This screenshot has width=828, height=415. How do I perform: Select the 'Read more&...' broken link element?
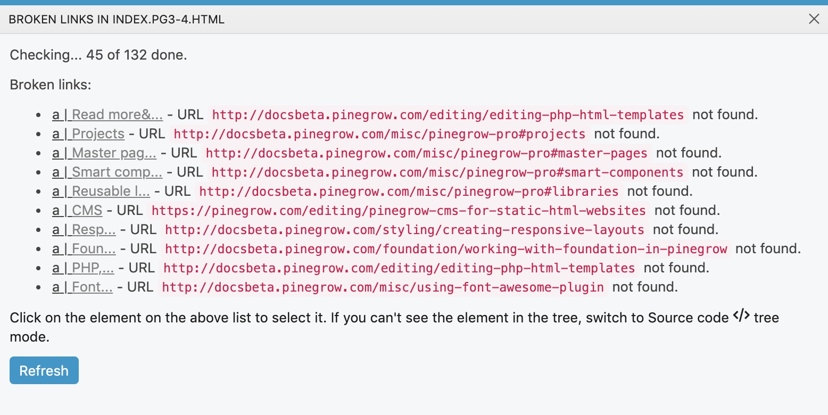[x=107, y=114]
